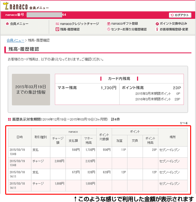
Task: Open nanacoギフト登録 menu item
Action: coord(124,24)
